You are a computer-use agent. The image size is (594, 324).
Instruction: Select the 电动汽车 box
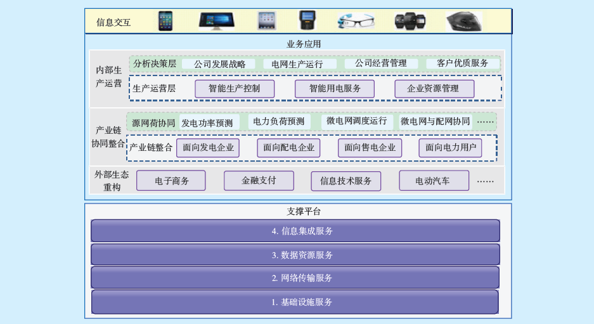pos(434,181)
